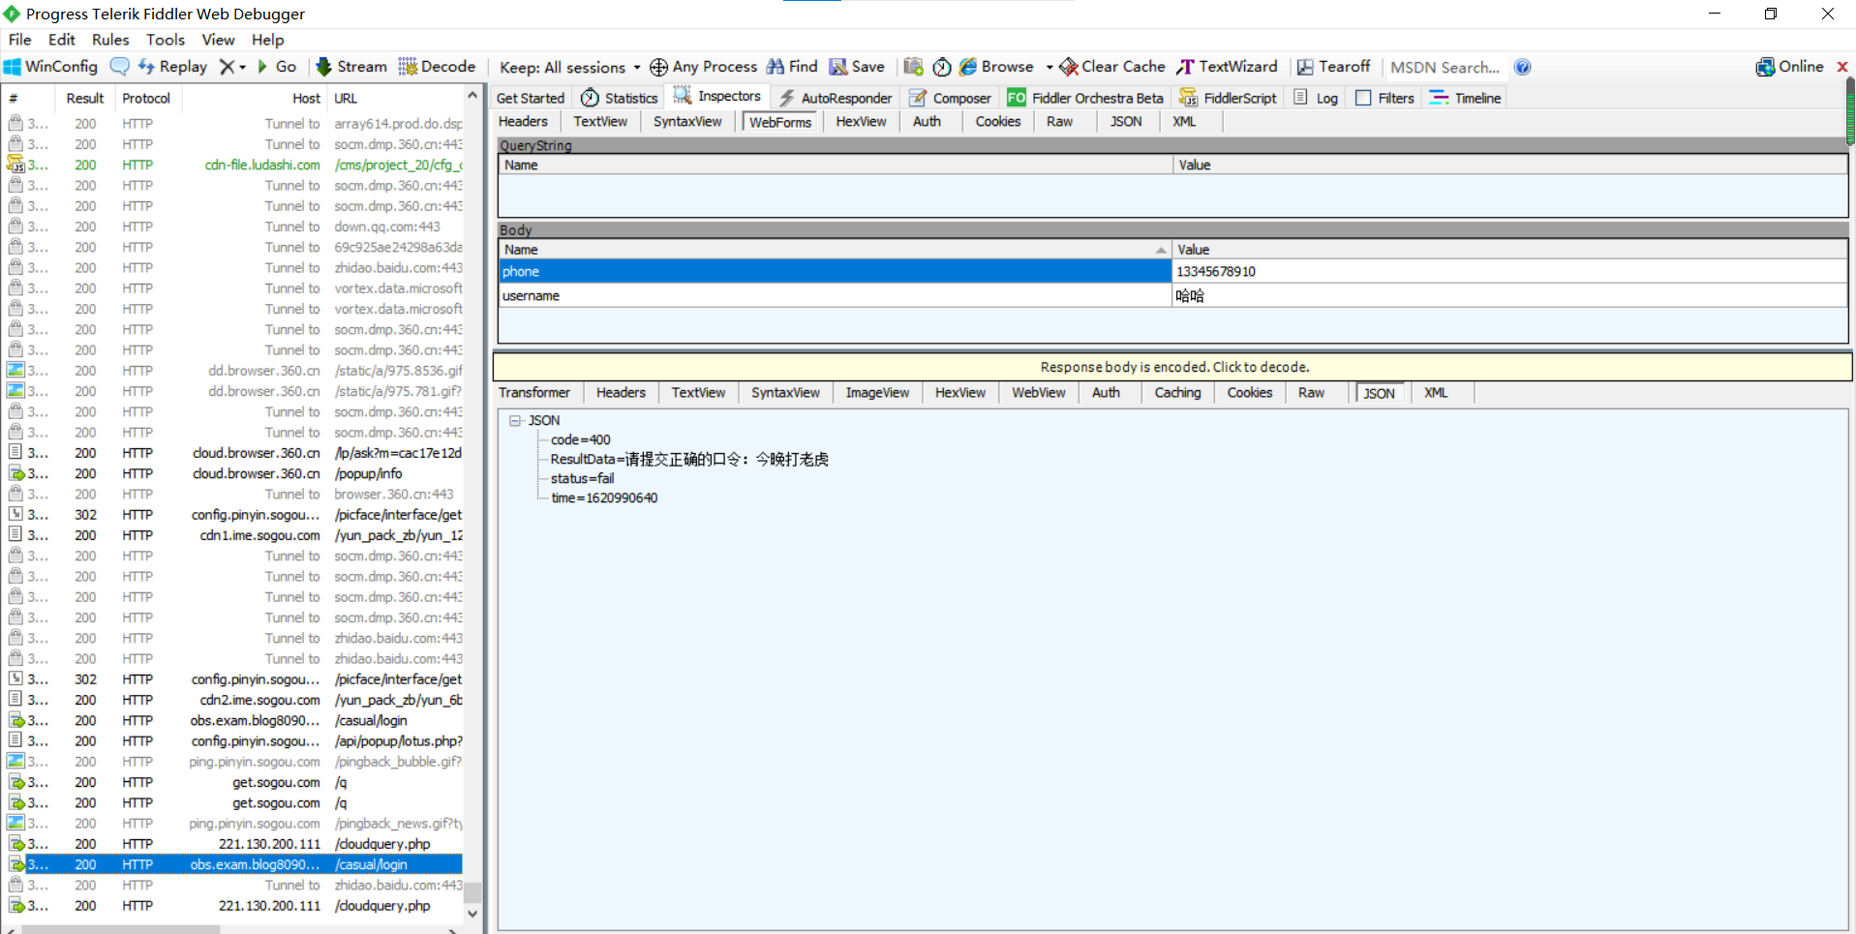Toggle Stream mode
Image resolution: width=1856 pixels, height=934 pixels.
click(x=351, y=67)
